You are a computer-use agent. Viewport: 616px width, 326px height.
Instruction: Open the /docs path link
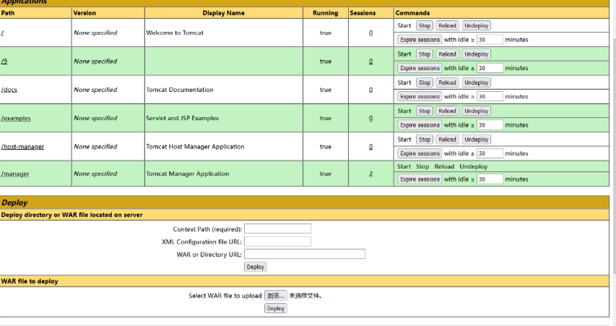[9, 90]
